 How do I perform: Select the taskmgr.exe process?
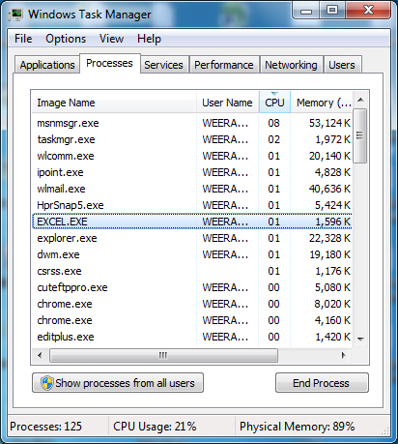point(192,139)
